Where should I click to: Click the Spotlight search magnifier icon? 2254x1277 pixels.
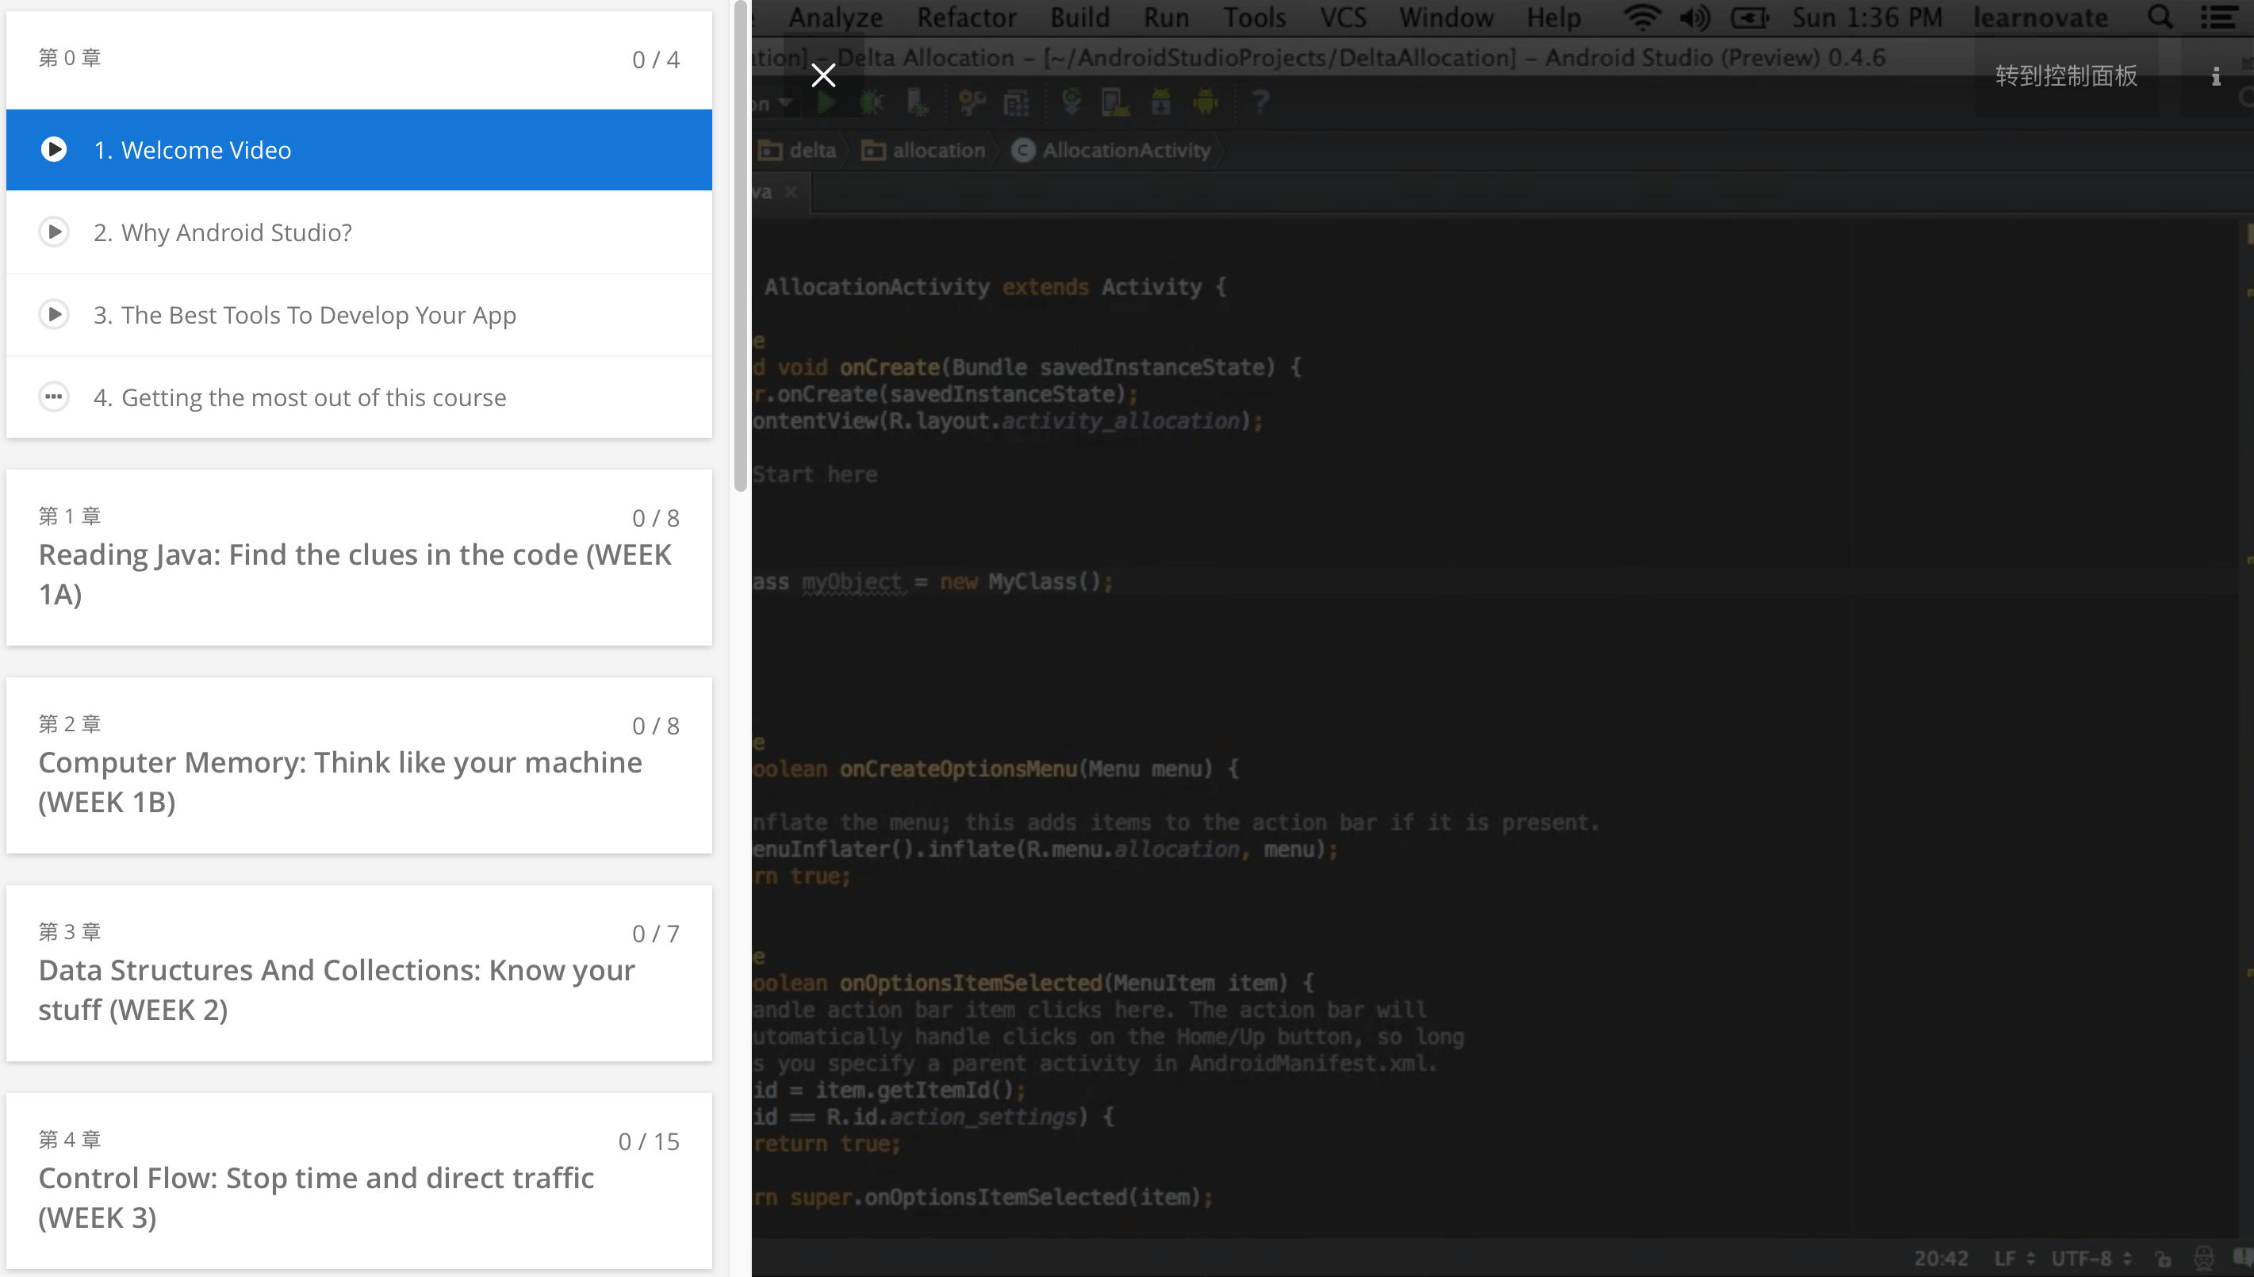(x=2160, y=17)
